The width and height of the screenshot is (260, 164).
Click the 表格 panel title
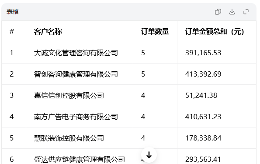[x=13, y=12]
